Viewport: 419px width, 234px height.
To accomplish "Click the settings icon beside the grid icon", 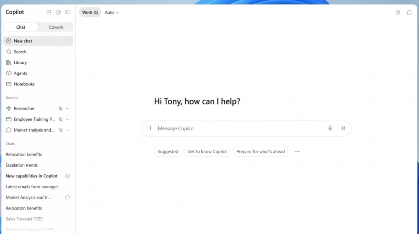I will tap(58, 12).
